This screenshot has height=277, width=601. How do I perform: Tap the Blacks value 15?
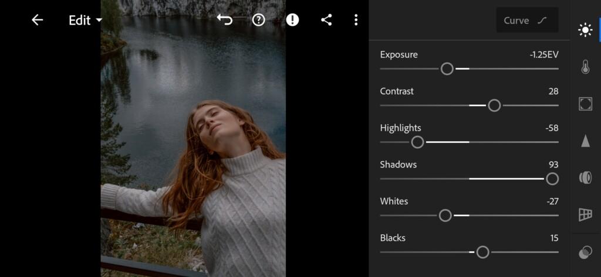[554, 238]
